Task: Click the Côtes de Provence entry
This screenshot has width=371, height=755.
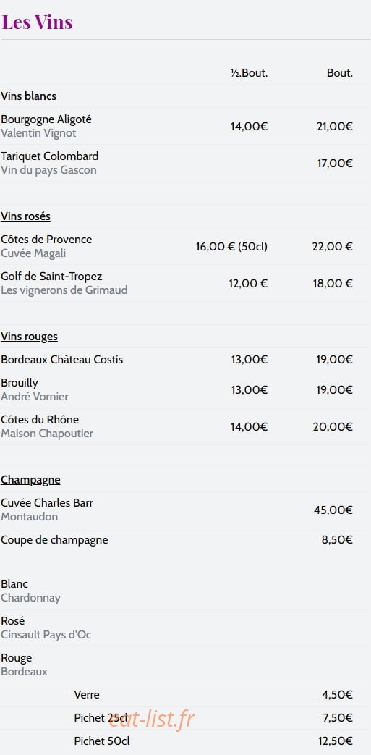Action: (x=46, y=240)
